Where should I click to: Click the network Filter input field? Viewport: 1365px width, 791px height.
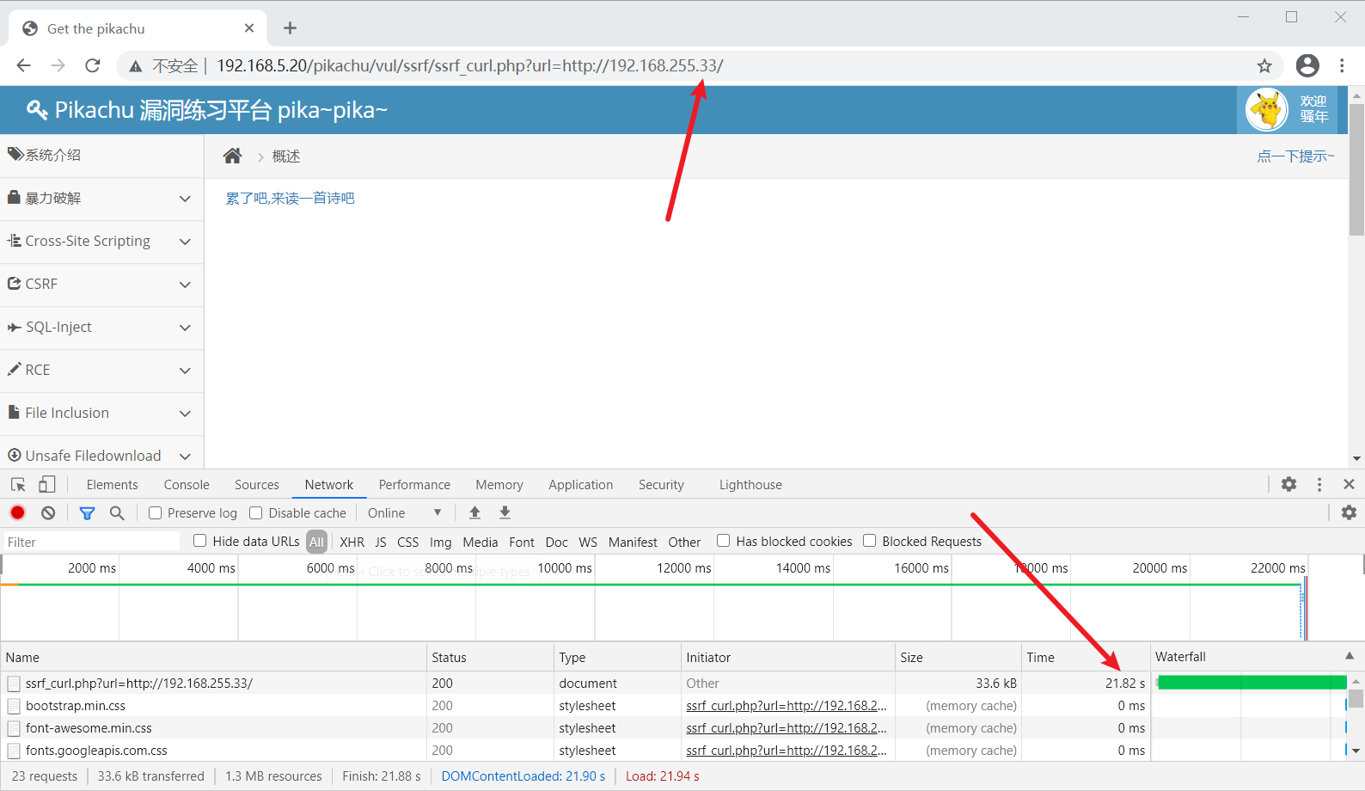pyautogui.click(x=91, y=542)
